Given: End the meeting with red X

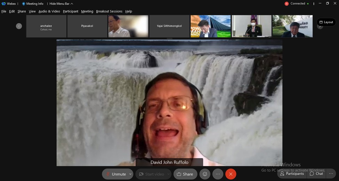Looking at the screenshot, I should click(231, 174).
